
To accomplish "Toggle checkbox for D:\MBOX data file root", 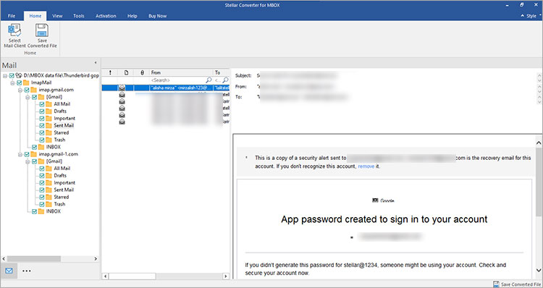I will [12, 75].
